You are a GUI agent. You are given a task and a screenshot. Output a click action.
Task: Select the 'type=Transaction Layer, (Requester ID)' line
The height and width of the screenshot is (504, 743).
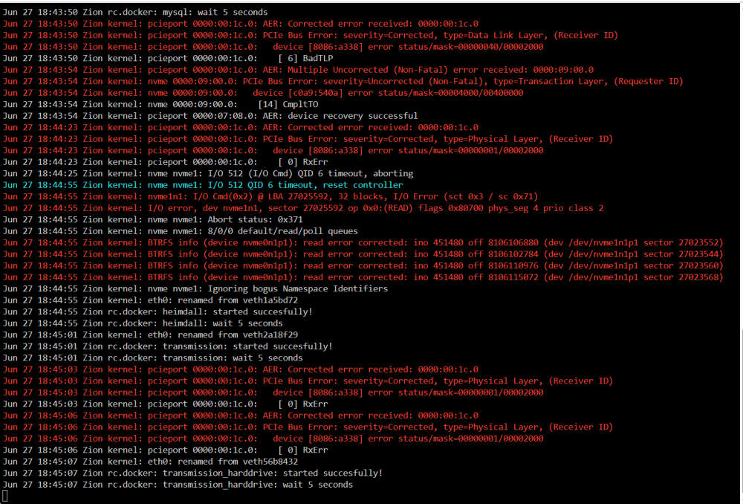[x=343, y=82]
